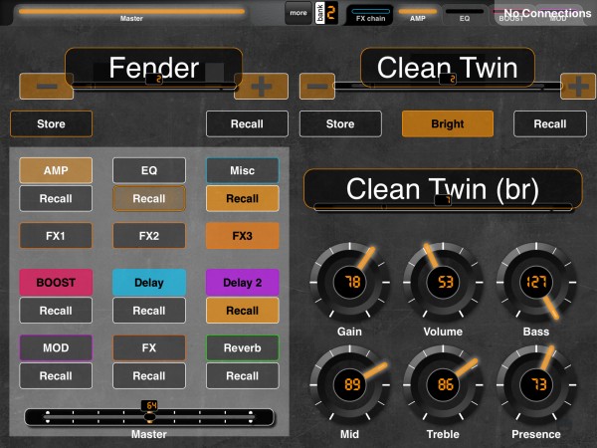Tap plus button beside Clean Twin

click(x=578, y=86)
